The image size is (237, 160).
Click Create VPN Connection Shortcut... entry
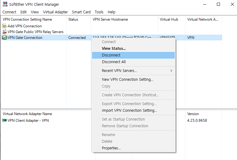click(133, 95)
